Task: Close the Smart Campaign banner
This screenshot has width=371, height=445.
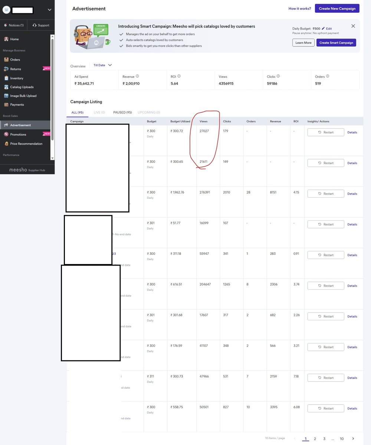Action: point(353,26)
